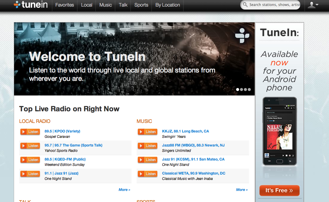Open Jazz 91 (KCSM) San Mateo link
This screenshot has width=329, height=202.
pos(193,159)
